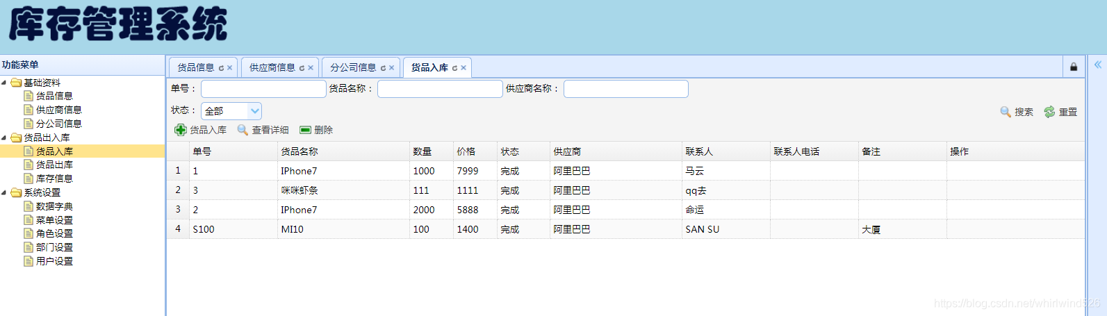Click the 大厦 remark cell
This screenshot has height=316, width=1107.
pyautogui.click(x=903, y=229)
